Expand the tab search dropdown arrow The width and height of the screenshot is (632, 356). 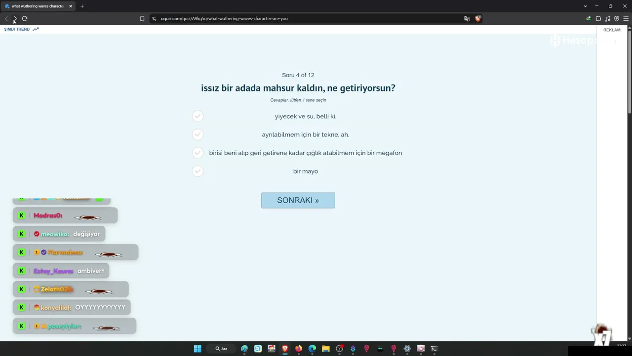pos(585,6)
